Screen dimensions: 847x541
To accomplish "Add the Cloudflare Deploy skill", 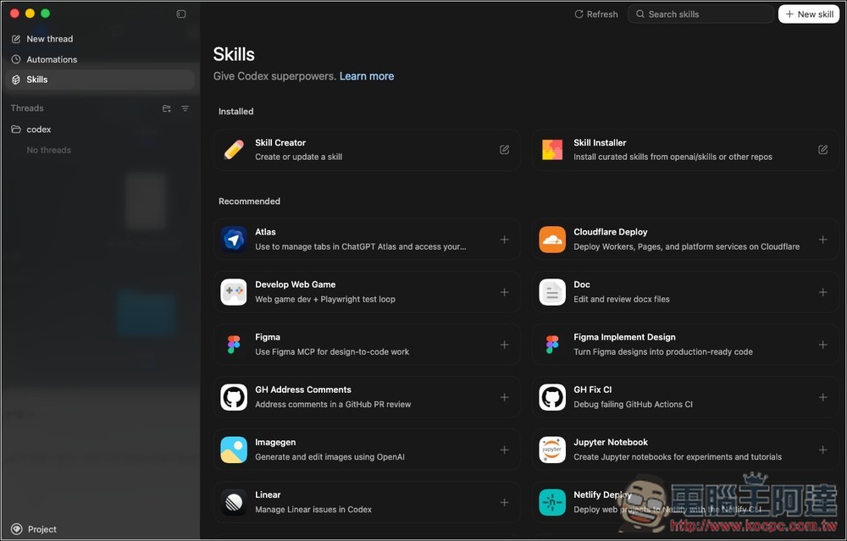I will point(822,240).
